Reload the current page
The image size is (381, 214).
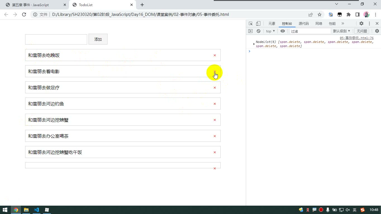(24, 14)
